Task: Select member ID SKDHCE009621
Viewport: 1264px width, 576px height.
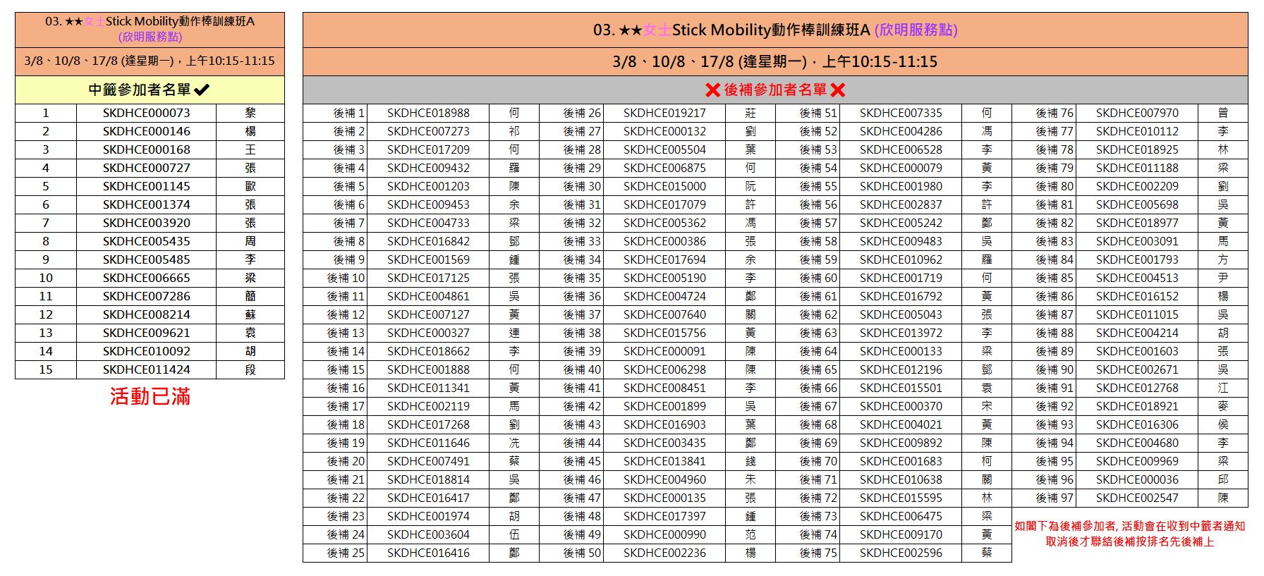Action: (x=146, y=333)
